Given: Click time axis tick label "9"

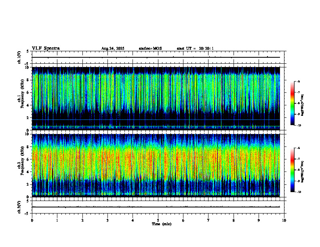Looking at the screenshot, I should click(x=259, y=220).
